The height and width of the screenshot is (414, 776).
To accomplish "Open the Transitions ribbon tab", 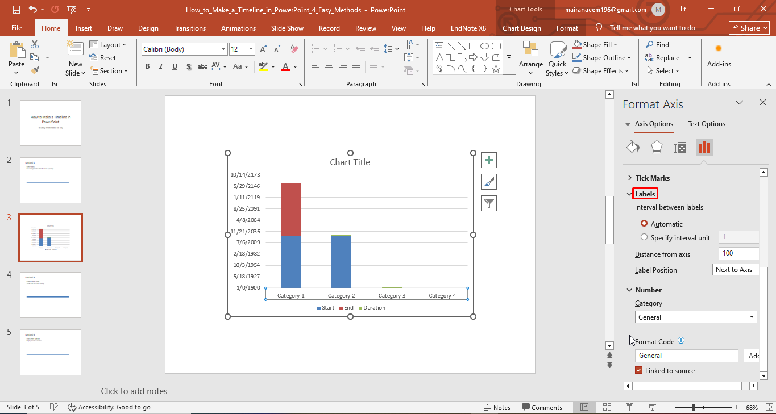I will 190,28.
